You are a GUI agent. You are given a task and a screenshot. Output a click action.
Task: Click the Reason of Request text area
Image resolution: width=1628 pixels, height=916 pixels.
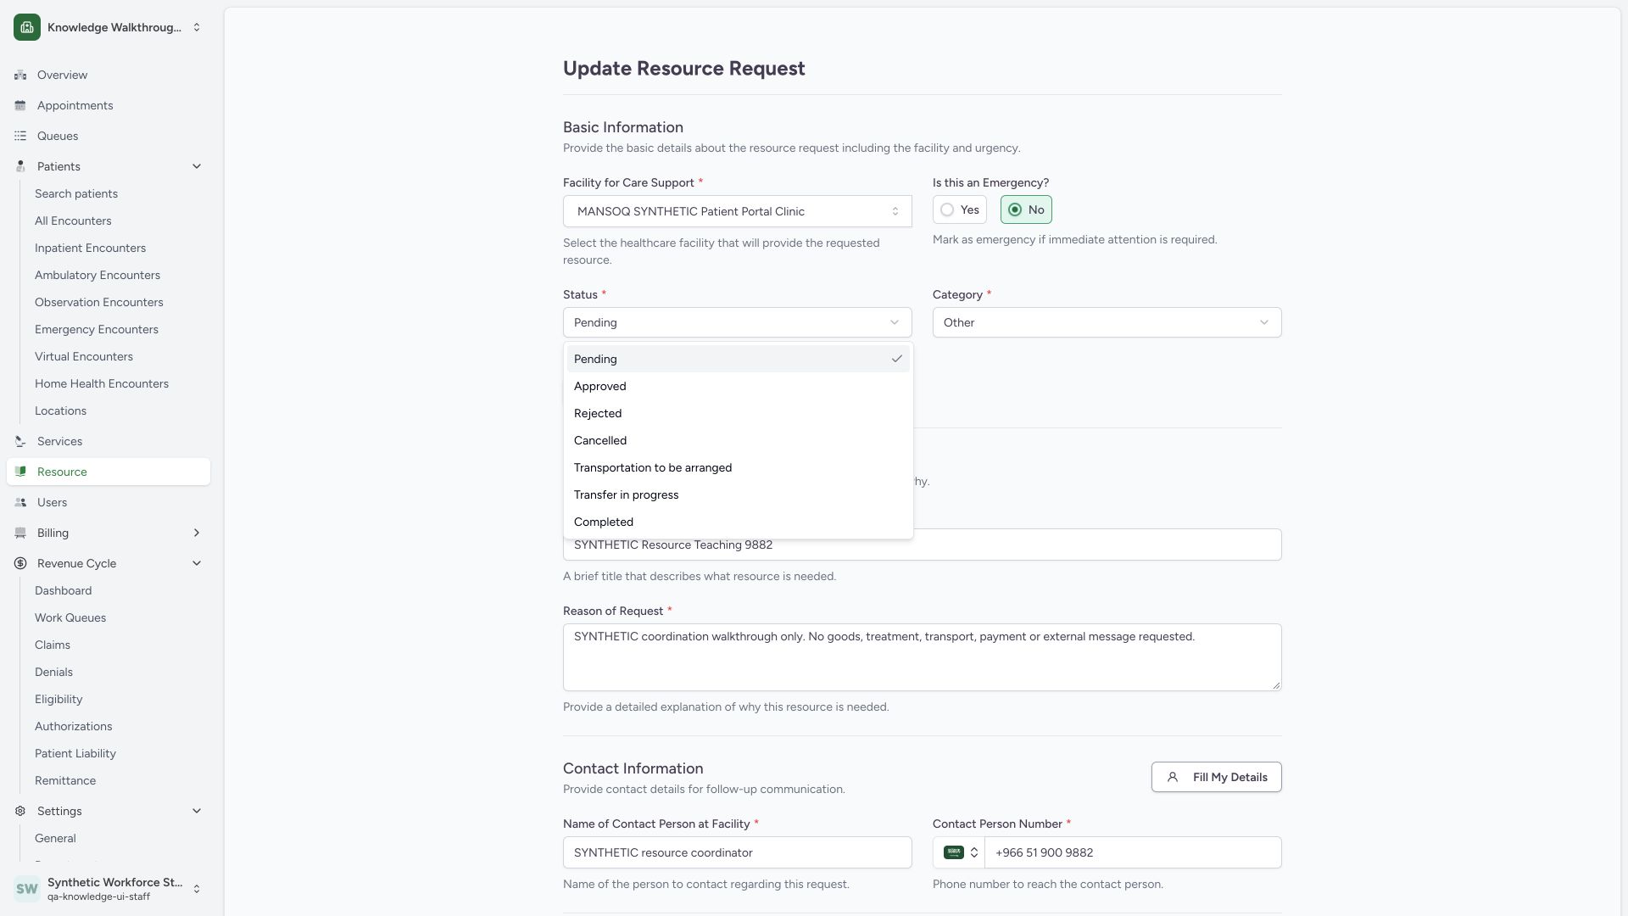[x=922, y=657]
